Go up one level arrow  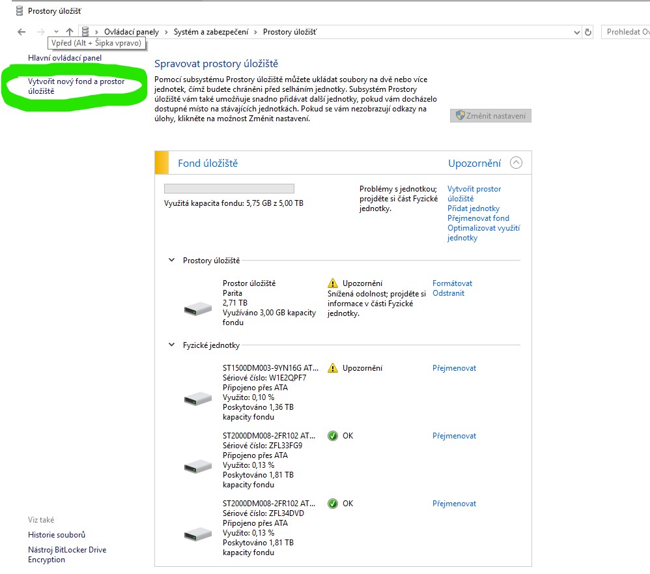[x=70, y=32]
